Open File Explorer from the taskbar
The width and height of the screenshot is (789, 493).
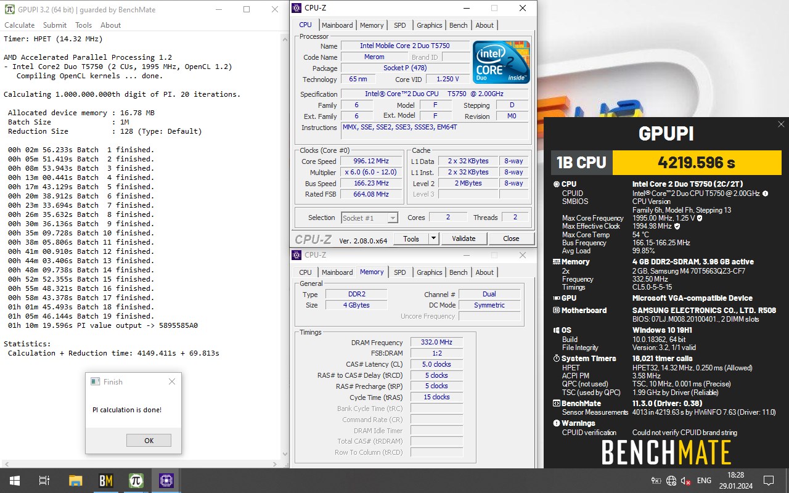click(75, 481)
